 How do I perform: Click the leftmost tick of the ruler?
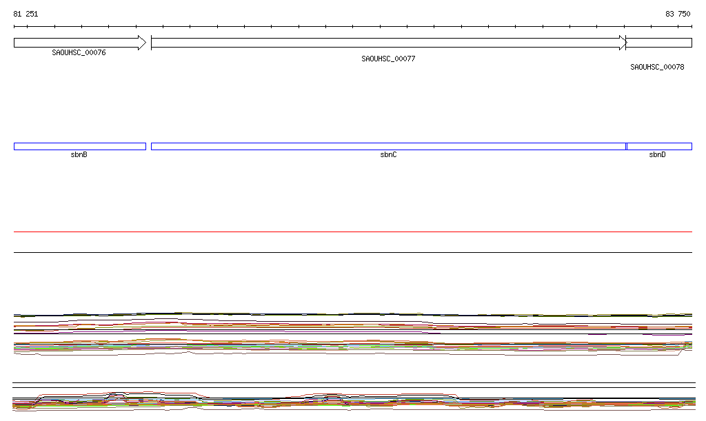(x=14, y=27)
